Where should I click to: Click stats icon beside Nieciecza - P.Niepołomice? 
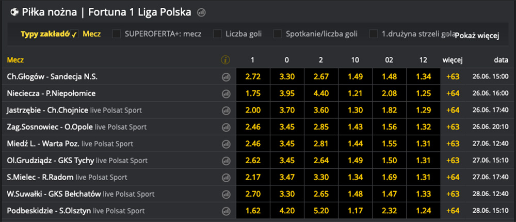tap(225, 93)
